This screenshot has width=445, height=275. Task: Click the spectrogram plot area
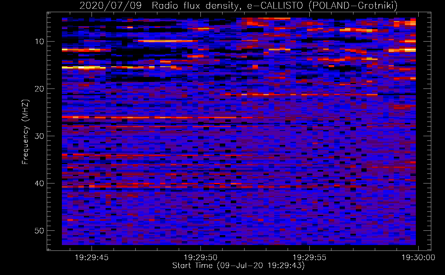(239, 131)
